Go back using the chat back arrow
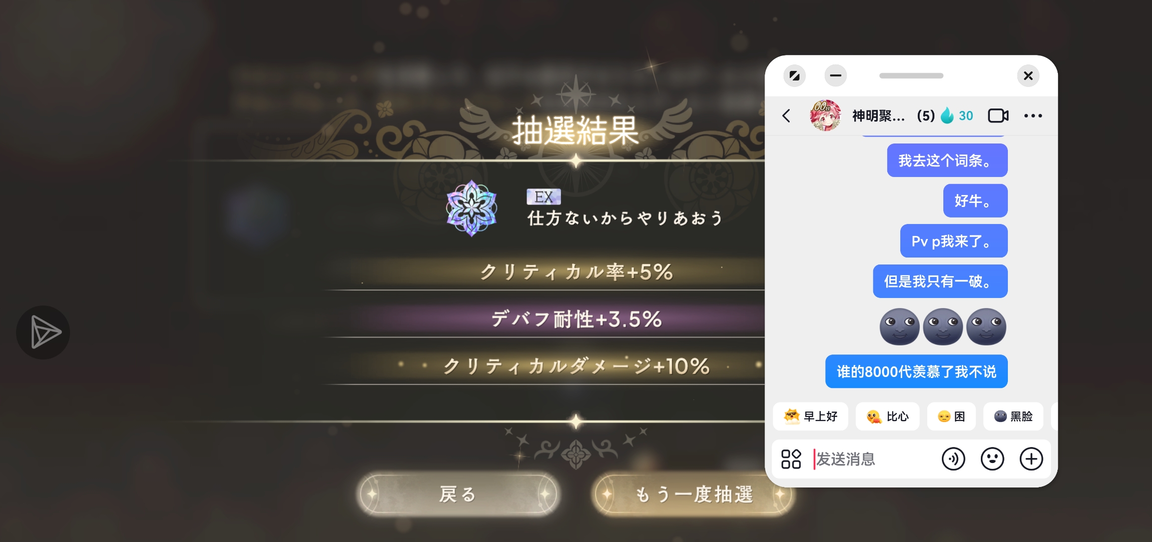This screenshot has height=542, width=1152. point(786,116)
